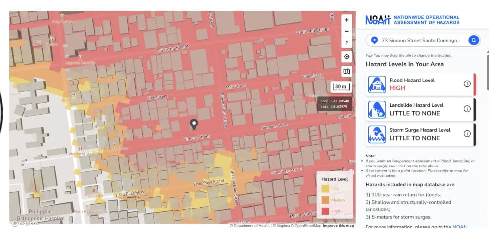489x250 pixels.
Task: Click the Hazard Levels In Your Area heading
Action: pyautogui.click(x=405, y=64)
